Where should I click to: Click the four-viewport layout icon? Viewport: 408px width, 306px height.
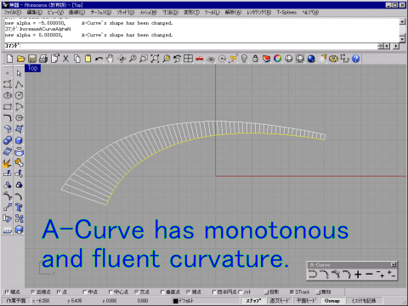point(188,59)
